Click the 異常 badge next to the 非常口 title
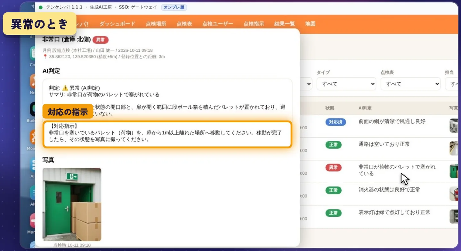 click(x=101, y=40)
